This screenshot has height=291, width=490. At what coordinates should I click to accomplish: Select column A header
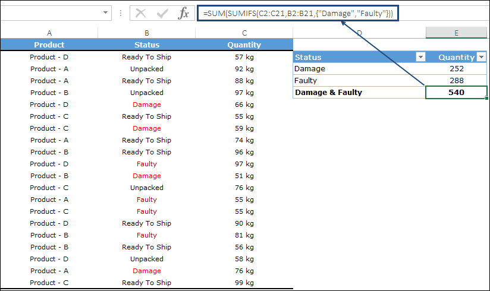click(49, 33)
